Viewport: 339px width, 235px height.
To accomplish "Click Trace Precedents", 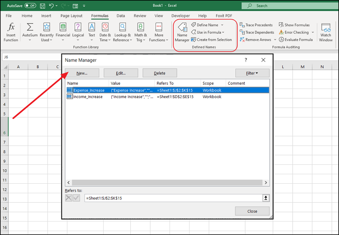I will pyautogui.click(x=256, y=25).
